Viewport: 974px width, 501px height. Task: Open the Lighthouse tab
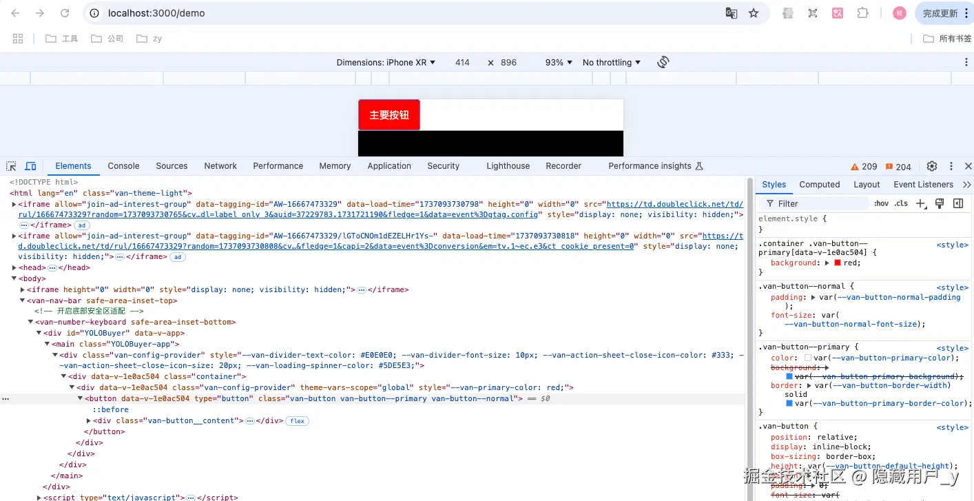tap(508, 166)
